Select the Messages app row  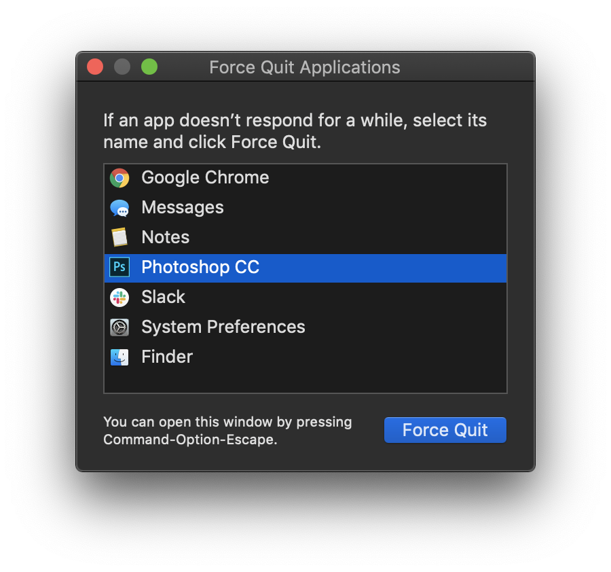point(305,208)
